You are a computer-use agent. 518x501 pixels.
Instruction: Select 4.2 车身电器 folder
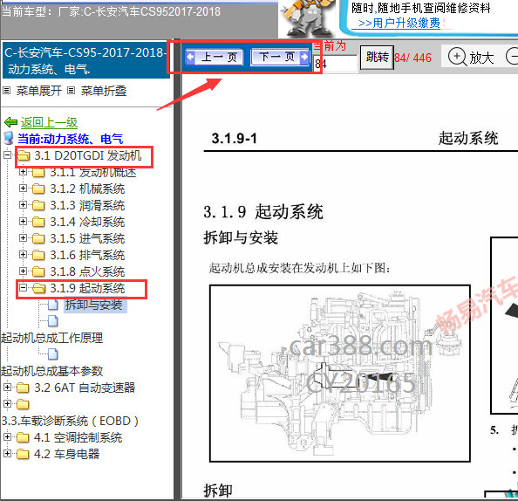[67, 454]
